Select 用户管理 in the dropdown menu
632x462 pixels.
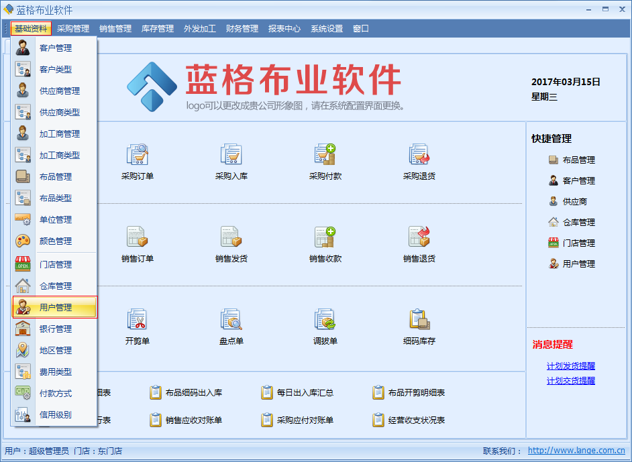[55, 308]
